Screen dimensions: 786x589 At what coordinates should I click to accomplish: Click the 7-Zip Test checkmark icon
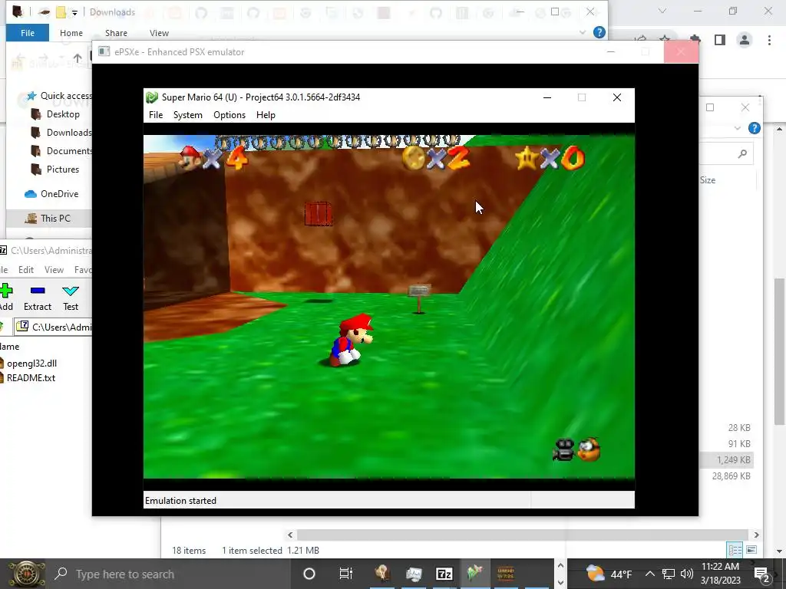click(x=70, y=291)
